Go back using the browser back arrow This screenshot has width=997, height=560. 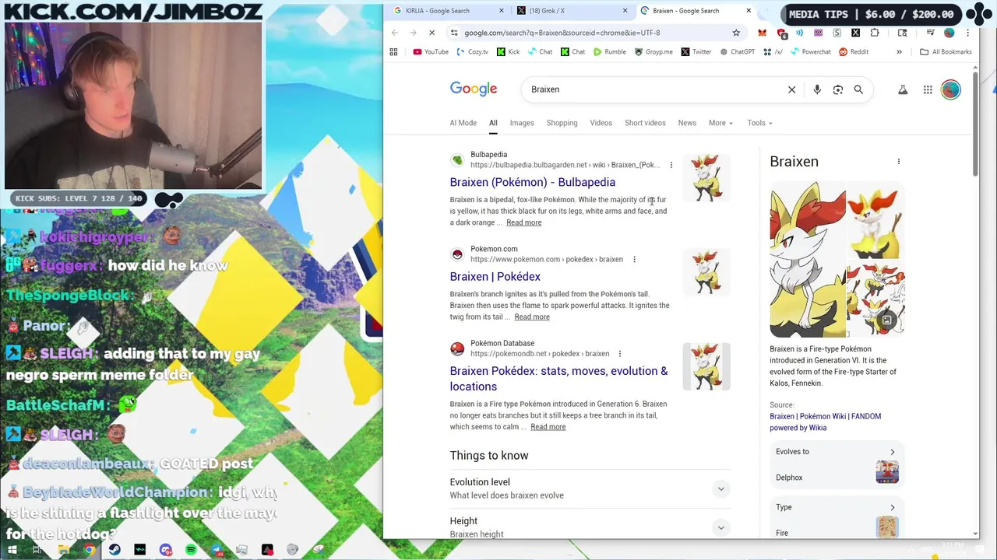click(395, 33)
